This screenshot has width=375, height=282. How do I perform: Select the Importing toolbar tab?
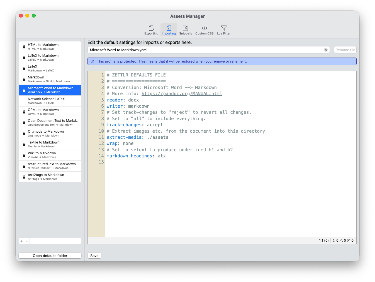(x=169, y=30)
